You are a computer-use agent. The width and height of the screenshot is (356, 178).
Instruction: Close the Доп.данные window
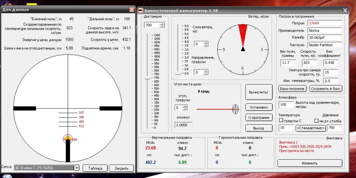coord(132,10)
